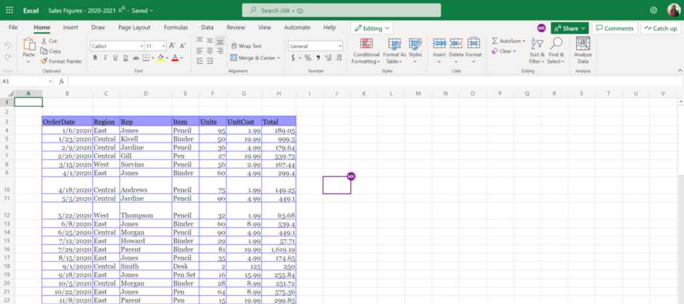Viewport: 684px width, 304px height.
Task: Click the Comments button
Action: (614, 28)
